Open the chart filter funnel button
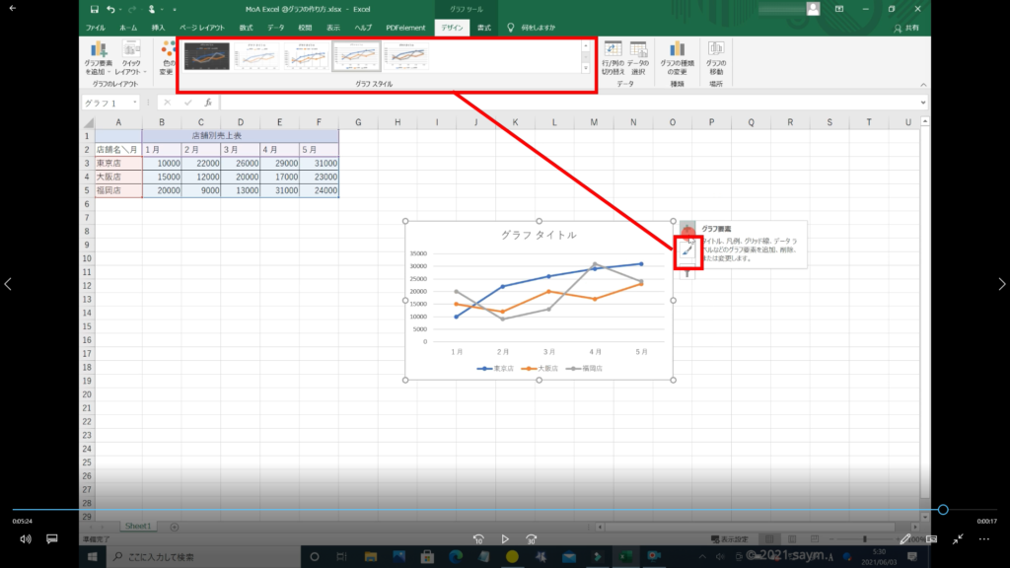Screen dimensions: 1010x568 pos(687,273)
